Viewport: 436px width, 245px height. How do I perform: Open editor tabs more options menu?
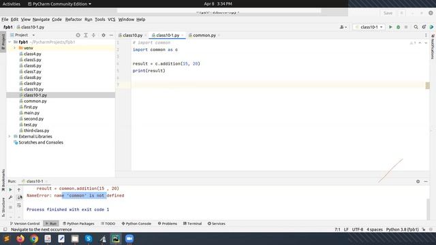point(426,35)
